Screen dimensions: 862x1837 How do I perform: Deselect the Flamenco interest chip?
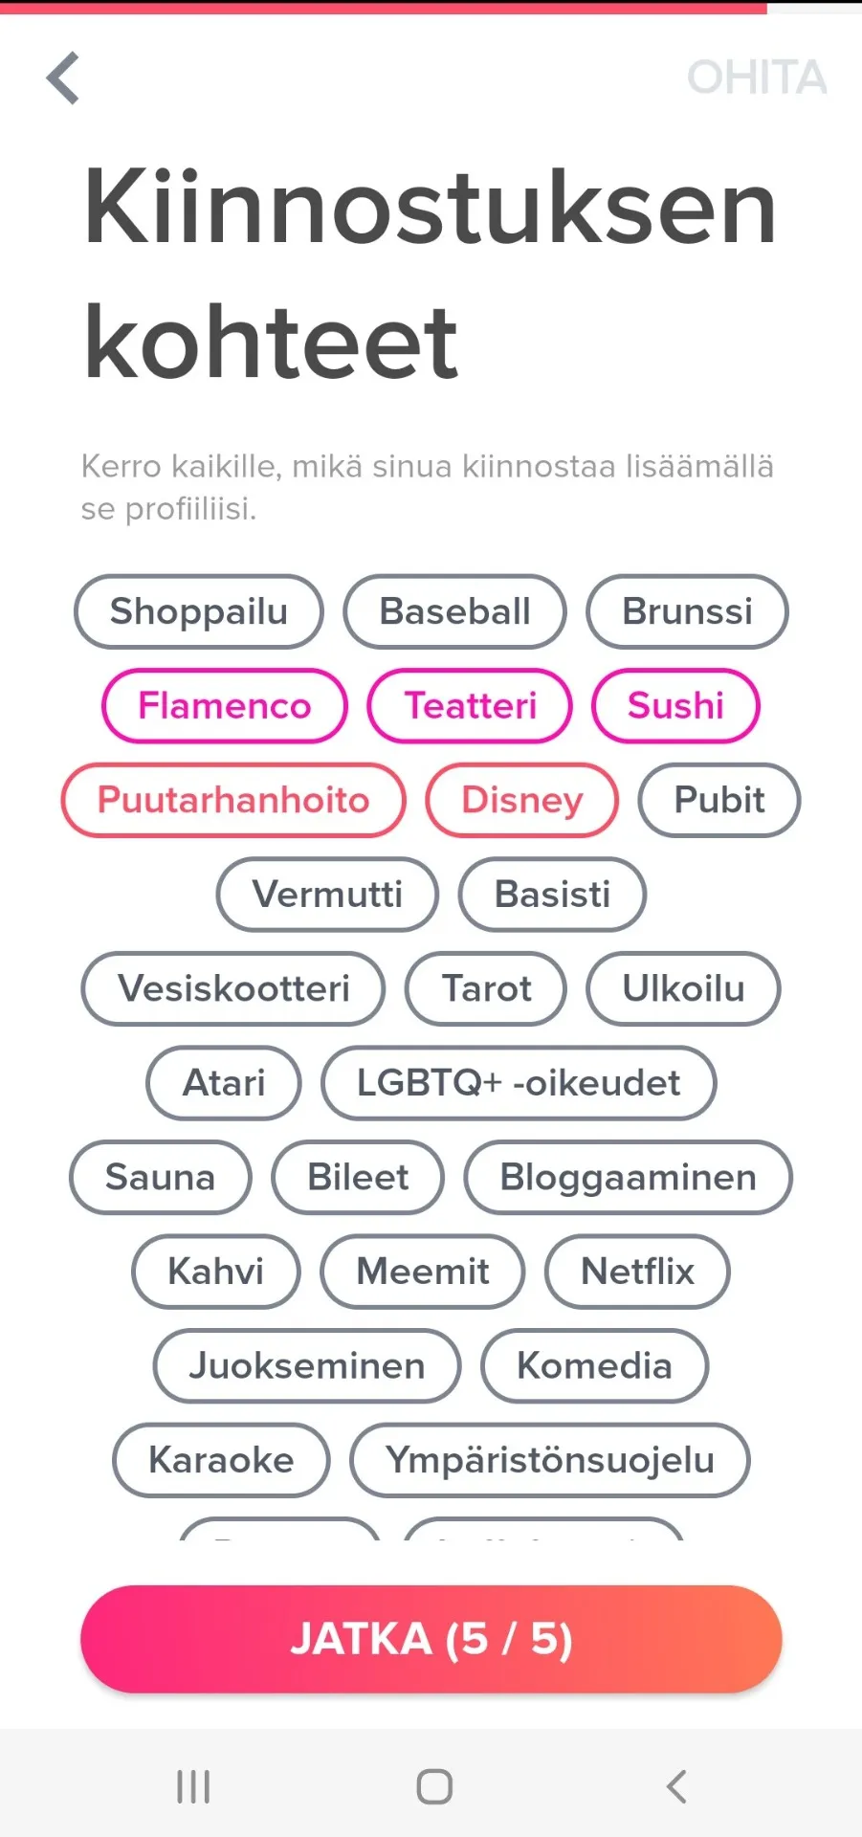[x=225, y=706]
